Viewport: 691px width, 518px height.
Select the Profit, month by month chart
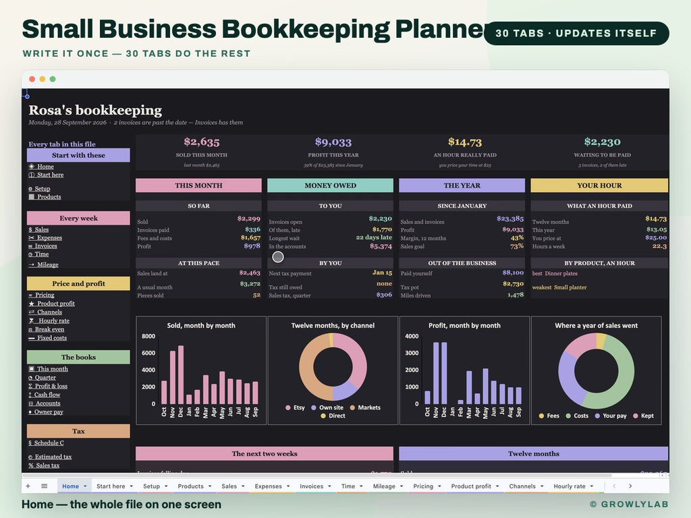tap(464, 370)
